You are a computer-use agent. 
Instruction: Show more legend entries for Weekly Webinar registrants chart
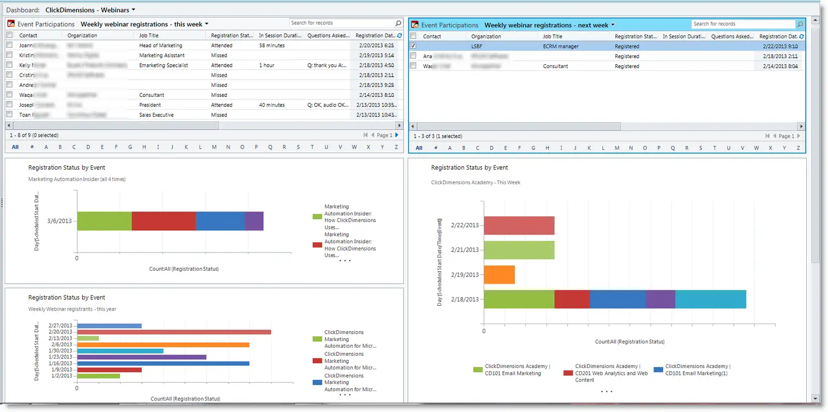click(345, 395)
